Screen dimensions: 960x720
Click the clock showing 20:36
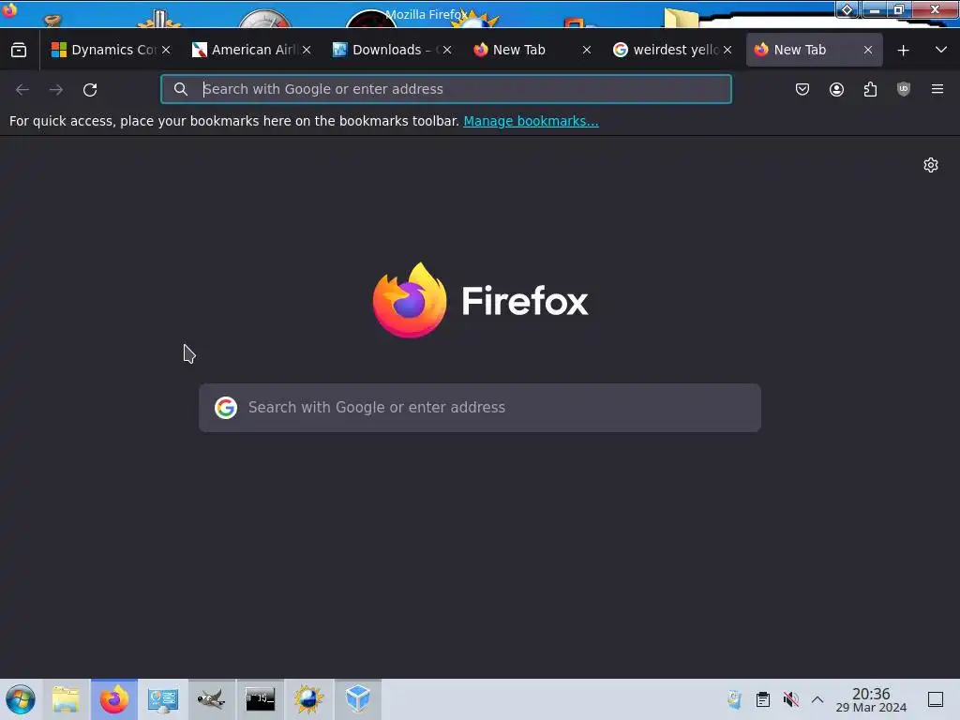871,699
